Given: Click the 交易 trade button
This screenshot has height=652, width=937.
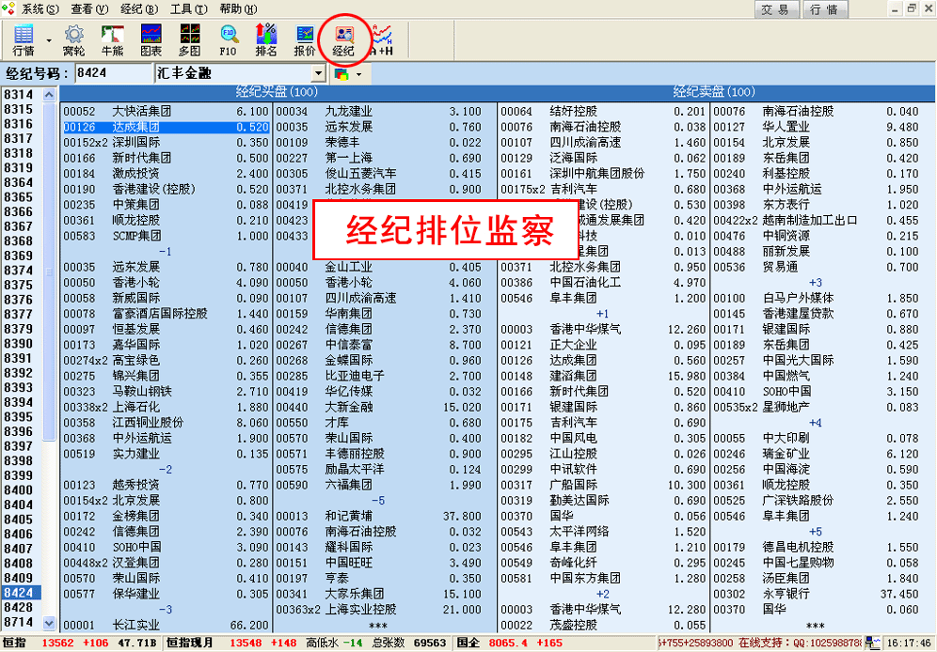Looking at the screenshot, I should tap(775, 9).
